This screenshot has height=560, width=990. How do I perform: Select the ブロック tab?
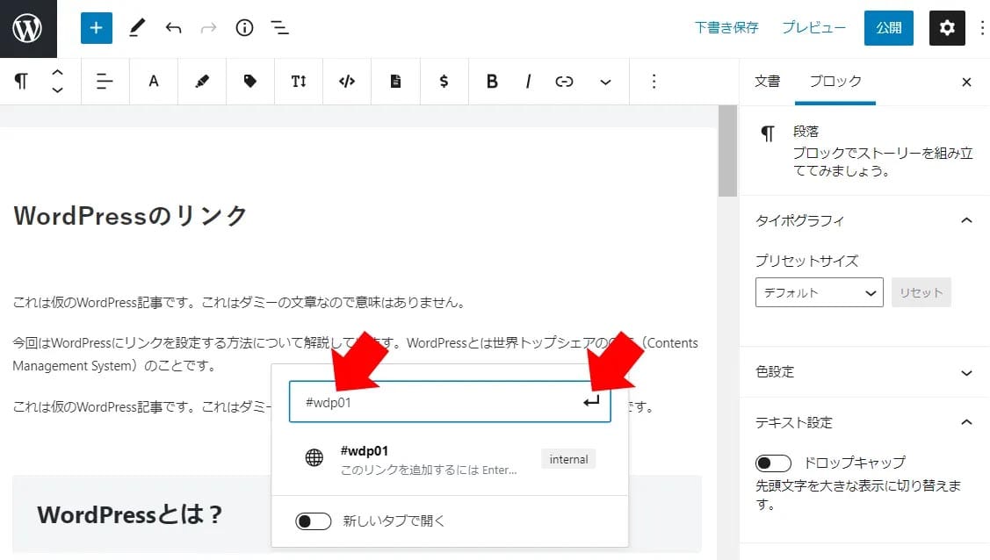click(x=835, y=82)
